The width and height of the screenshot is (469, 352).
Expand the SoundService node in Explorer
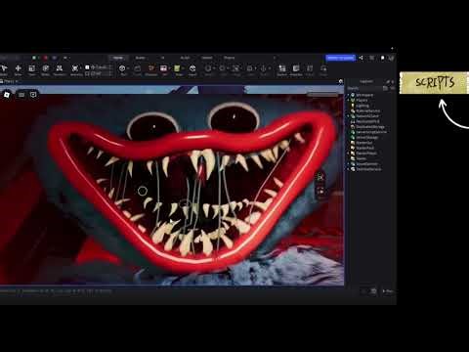(348, 164)
